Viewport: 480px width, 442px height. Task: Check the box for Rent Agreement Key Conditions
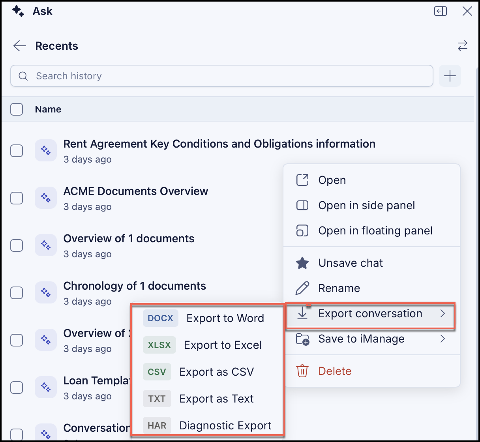click(x=17, y=150)
